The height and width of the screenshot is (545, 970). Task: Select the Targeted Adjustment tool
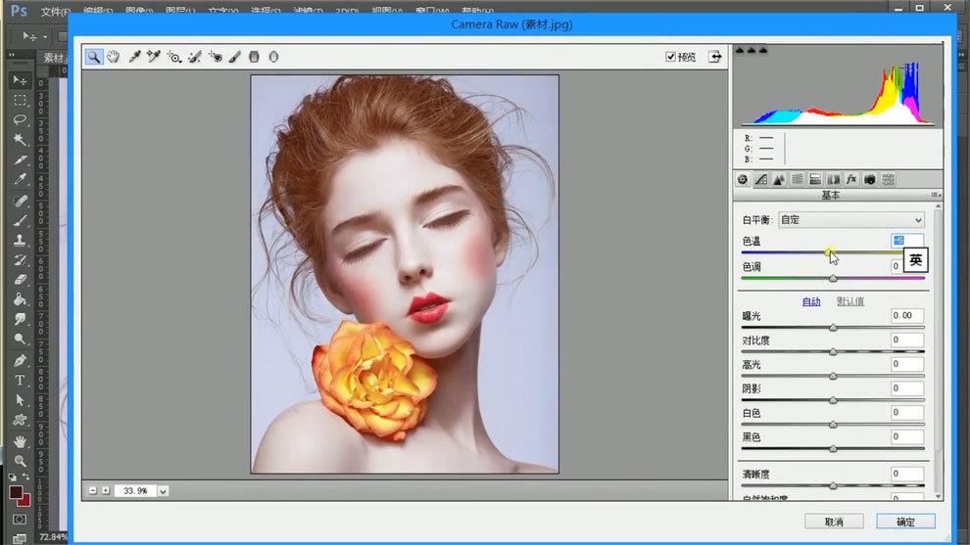click(174, 57)
